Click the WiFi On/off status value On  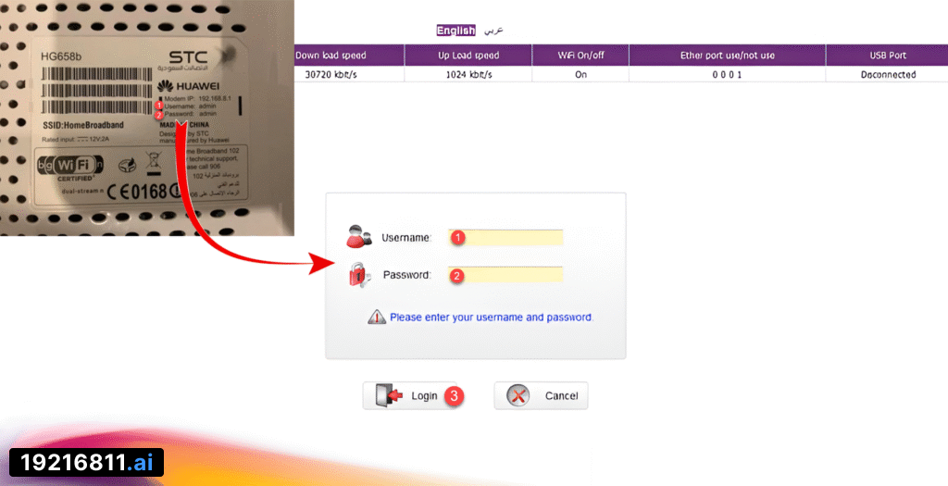pyautogui.click(x=580, y=75)
